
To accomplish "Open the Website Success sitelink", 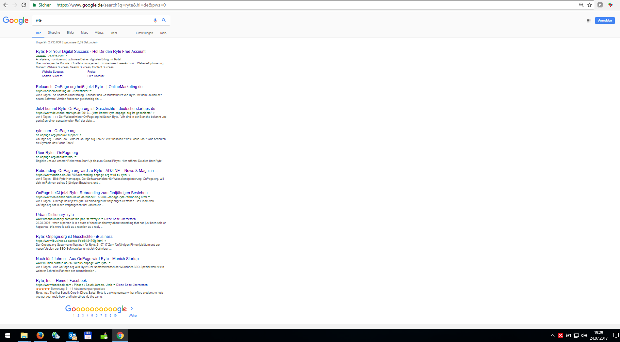I will click(x=53, y=72).
